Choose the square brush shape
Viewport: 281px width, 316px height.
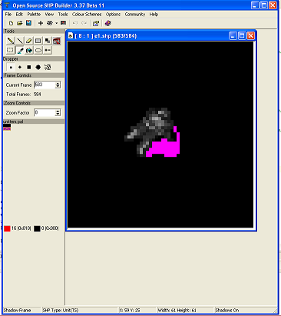point(29,68)
